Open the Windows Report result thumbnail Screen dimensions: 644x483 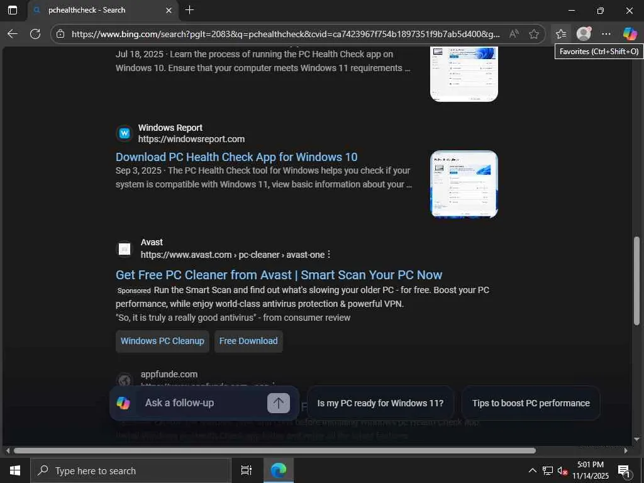point(464,184)
